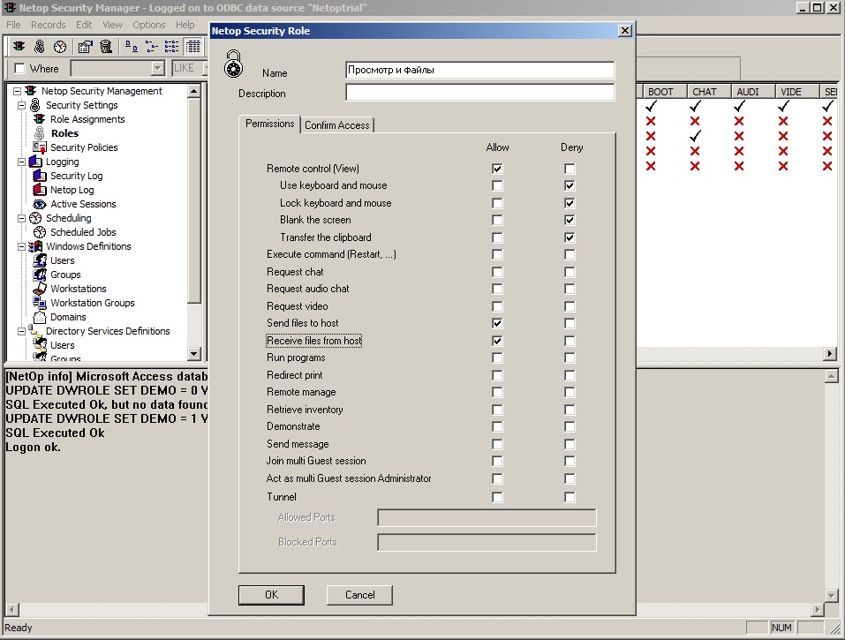Screen dimensions: 845x640
Task: Select Domains icon in the tree
Action: click(40, 317)
